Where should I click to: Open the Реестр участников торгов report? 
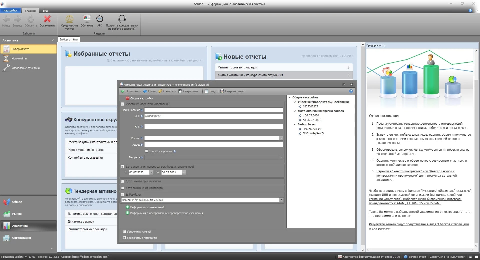pyautogui.click(x=85, y=150)
